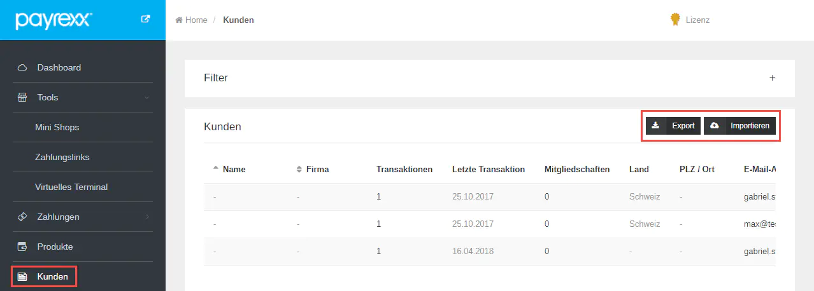Collapse the Tools submenu chevron
This screenshot has width=814, height=291.
(147, 97)
